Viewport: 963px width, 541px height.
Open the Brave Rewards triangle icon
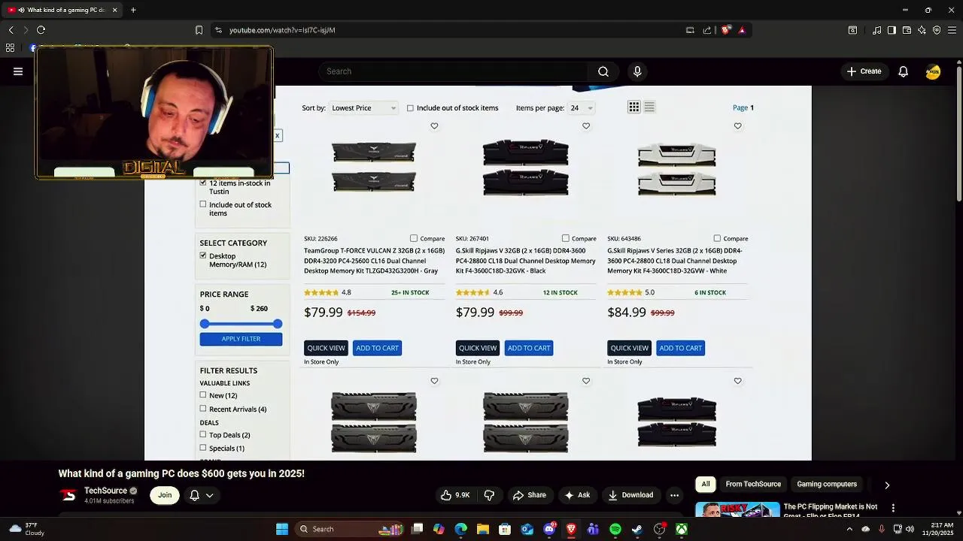pyautogui.click(x=742, y=30)
